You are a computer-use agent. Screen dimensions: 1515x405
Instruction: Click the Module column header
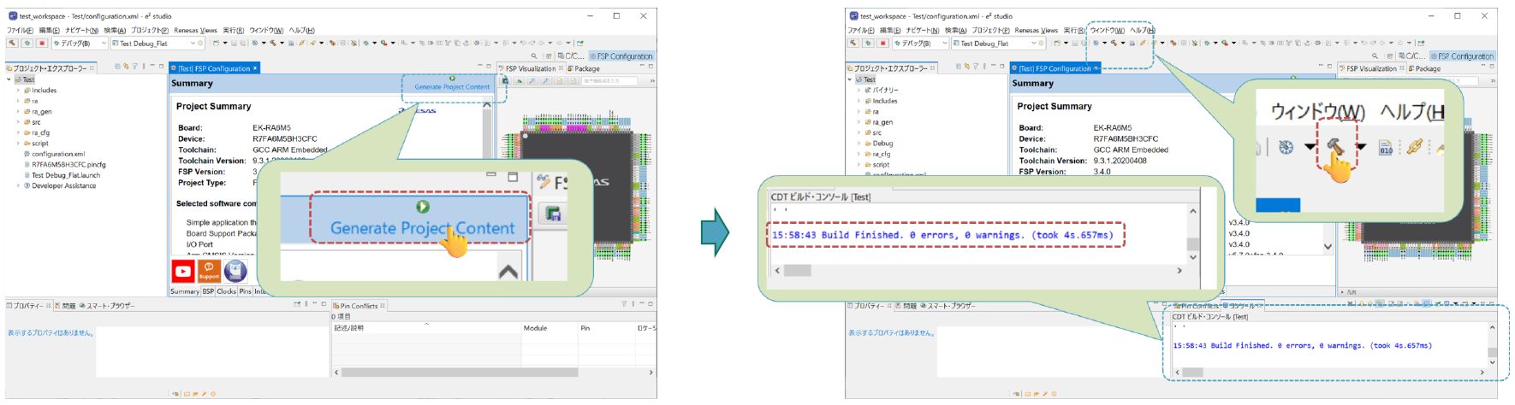(535, 328)
